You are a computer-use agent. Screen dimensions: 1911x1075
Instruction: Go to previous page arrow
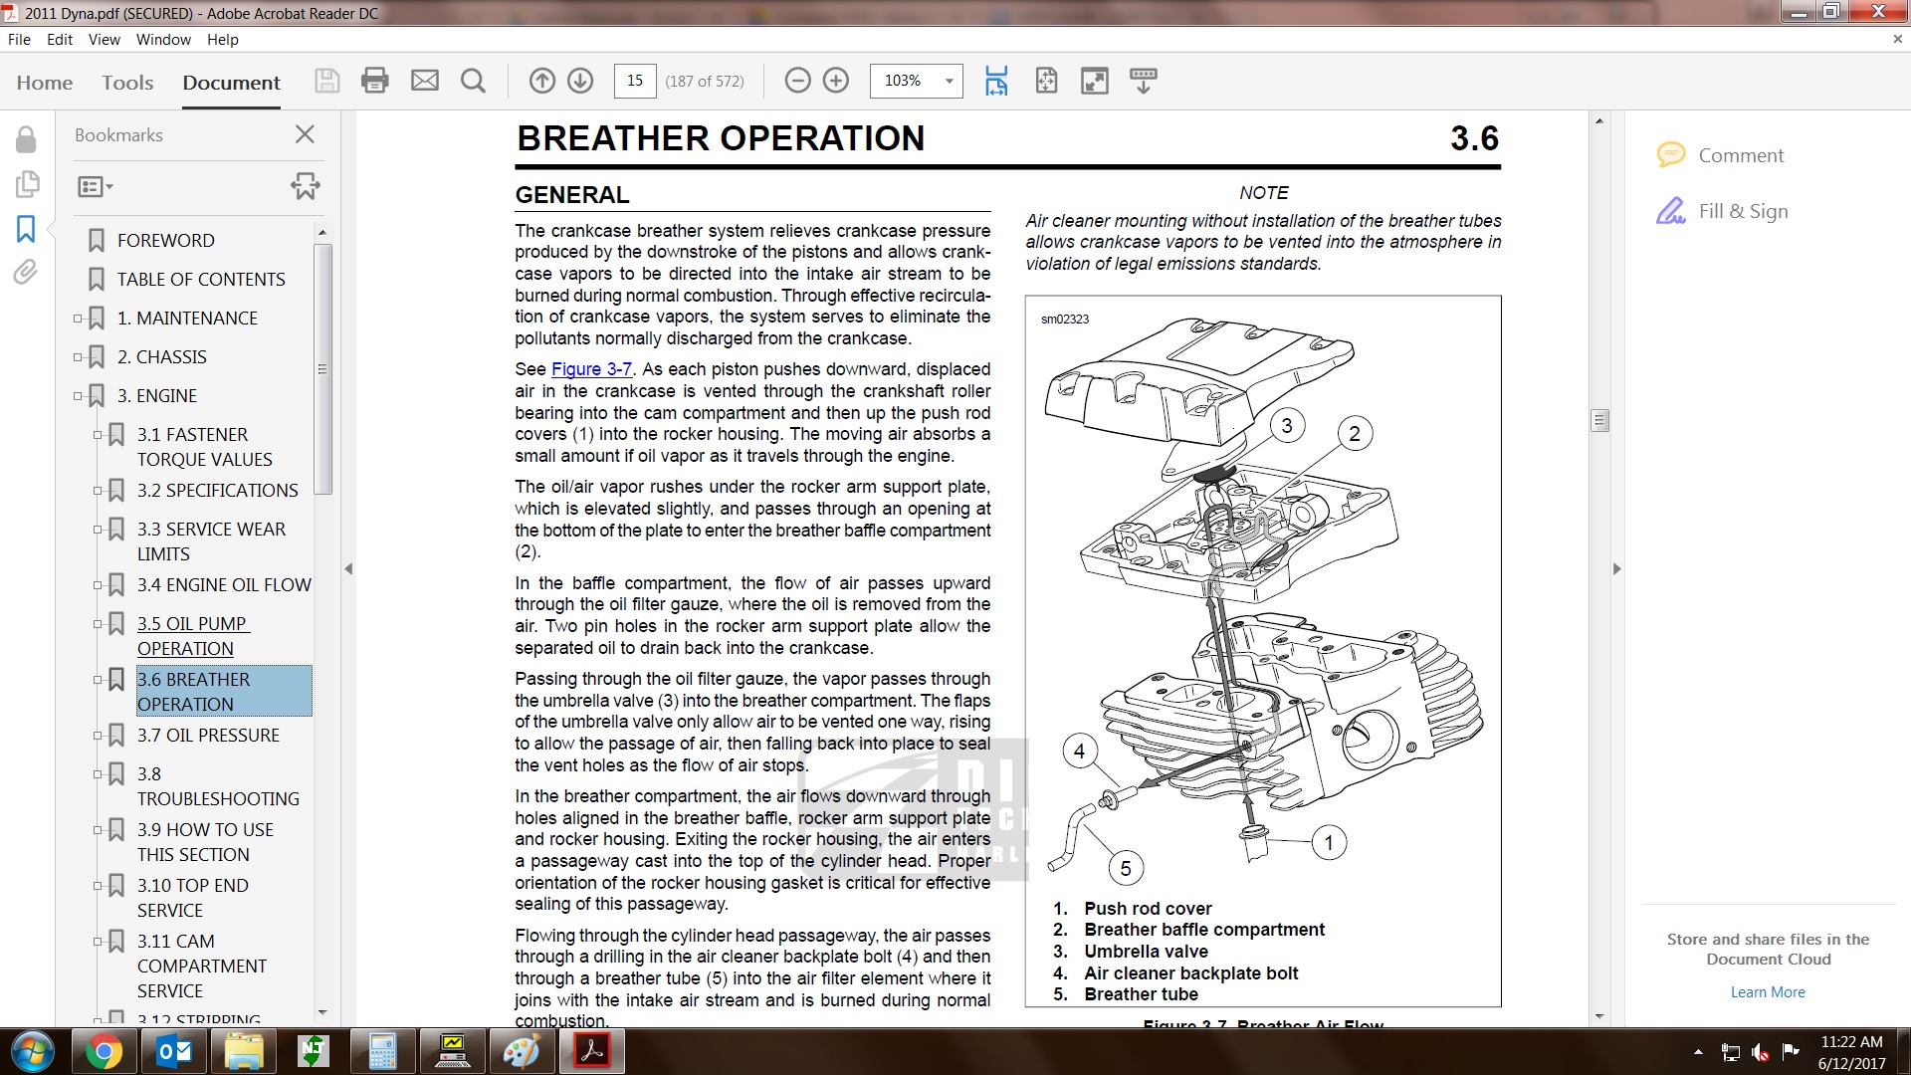pos(541,81)
